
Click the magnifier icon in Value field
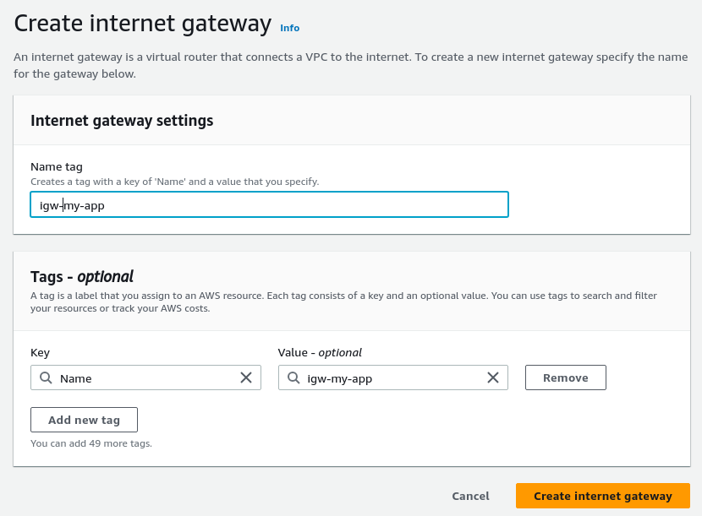[x=293, y=377]
